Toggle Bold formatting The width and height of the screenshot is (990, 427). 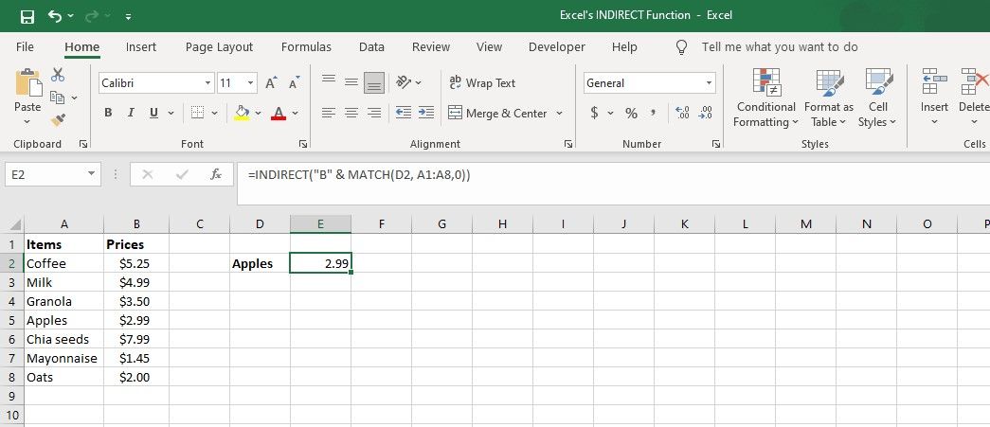[108, 114]
